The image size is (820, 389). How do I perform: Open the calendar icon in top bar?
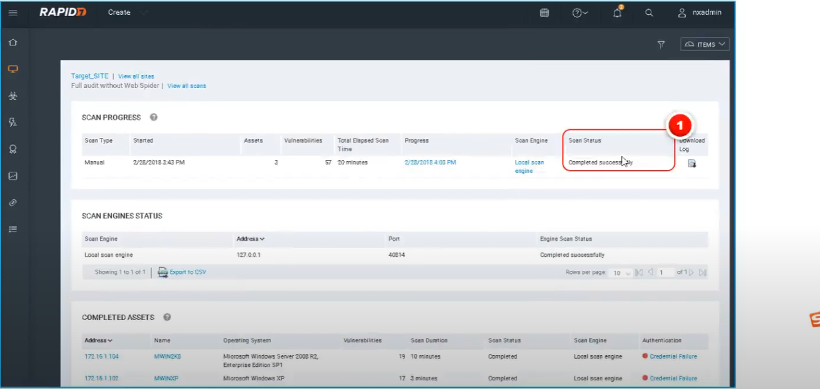pos(544,12)
